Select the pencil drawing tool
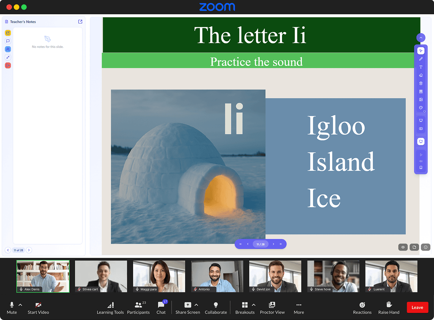This screenshot has width=434, height=320. 421,59
